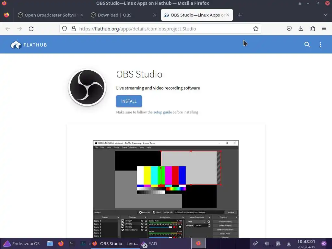Screen dimensions: 332x249
Task: Open Flathub three-dot menu
Action: click(x=320, y=45)
